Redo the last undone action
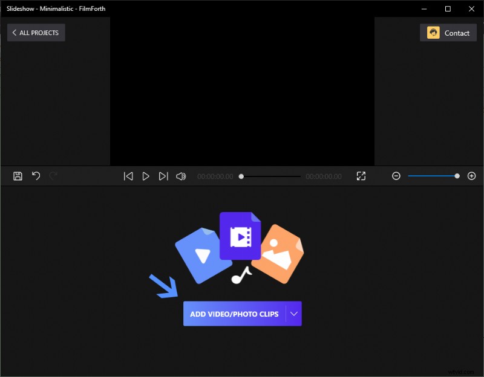Viewport: 484px width, 377px height. [53, 176]
